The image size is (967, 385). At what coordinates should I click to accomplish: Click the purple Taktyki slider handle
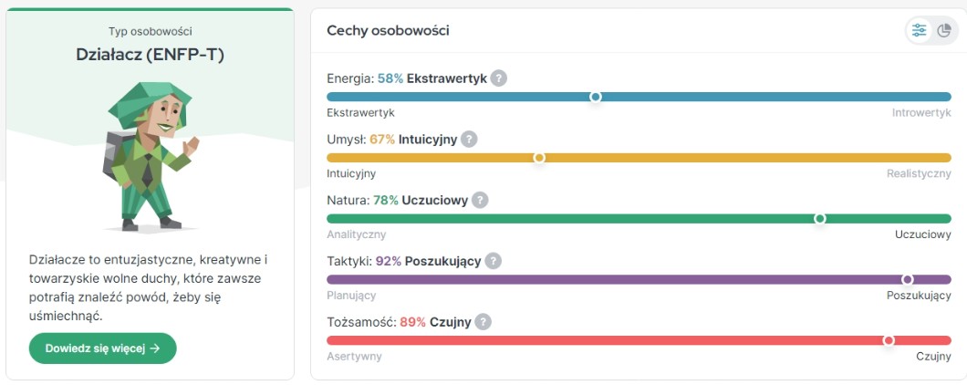907,279
